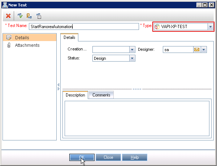Screen dimensions: 217x166
Task: Open spelling options toolbar icon
Action: [x=39, y=16]
